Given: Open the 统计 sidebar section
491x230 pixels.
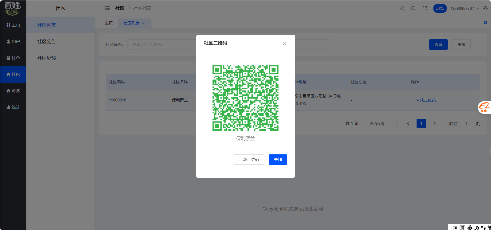Looking at the screenshot, I should (x=13, y=107).
